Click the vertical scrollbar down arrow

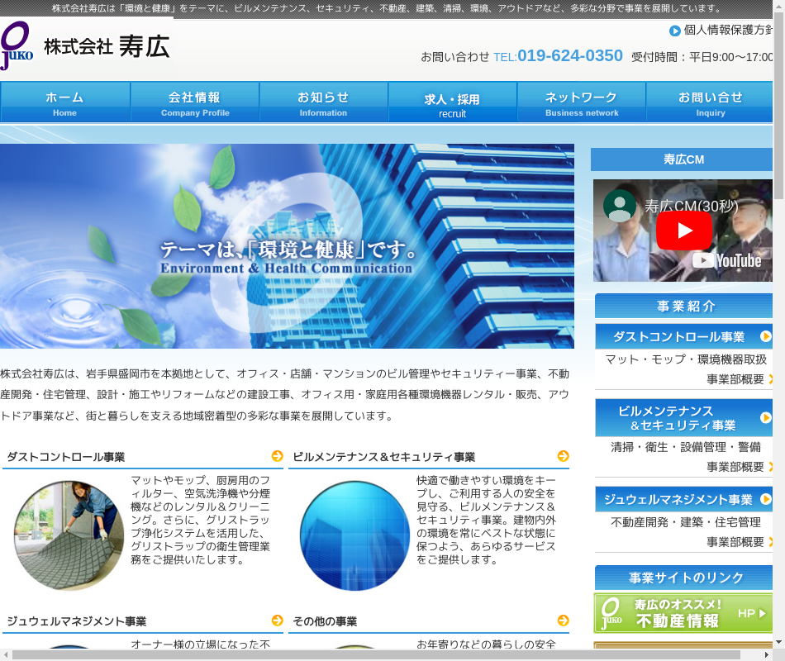click(x=778, y=642)
